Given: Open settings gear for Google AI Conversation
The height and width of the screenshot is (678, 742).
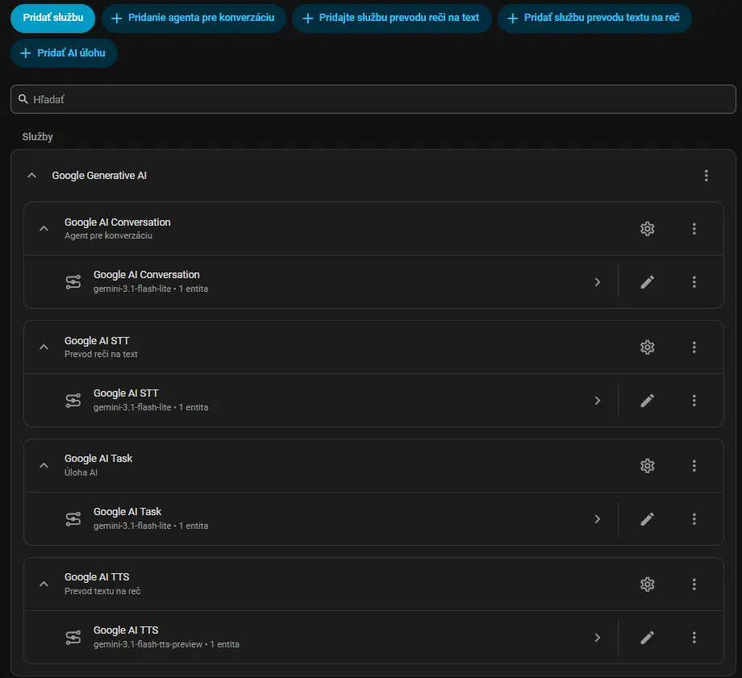Looking at the screenshot, I should [x=648, y=229].
